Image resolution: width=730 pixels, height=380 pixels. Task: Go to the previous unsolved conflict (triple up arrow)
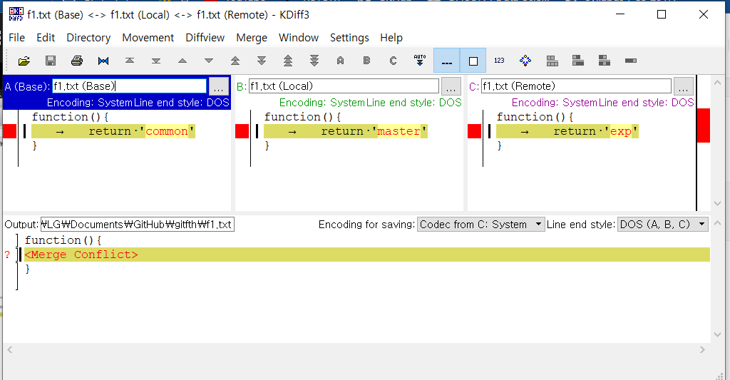tap(288, 61)
